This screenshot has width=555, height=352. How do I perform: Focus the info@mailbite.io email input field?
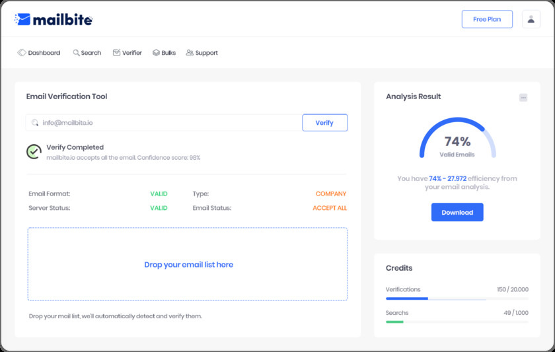[164, 123]
